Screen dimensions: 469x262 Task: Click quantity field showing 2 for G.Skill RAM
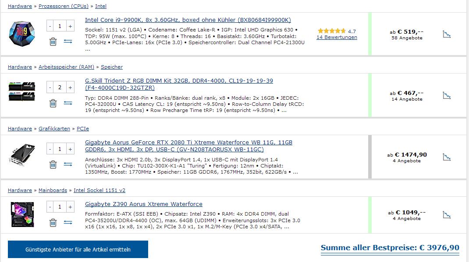point(60,87)
